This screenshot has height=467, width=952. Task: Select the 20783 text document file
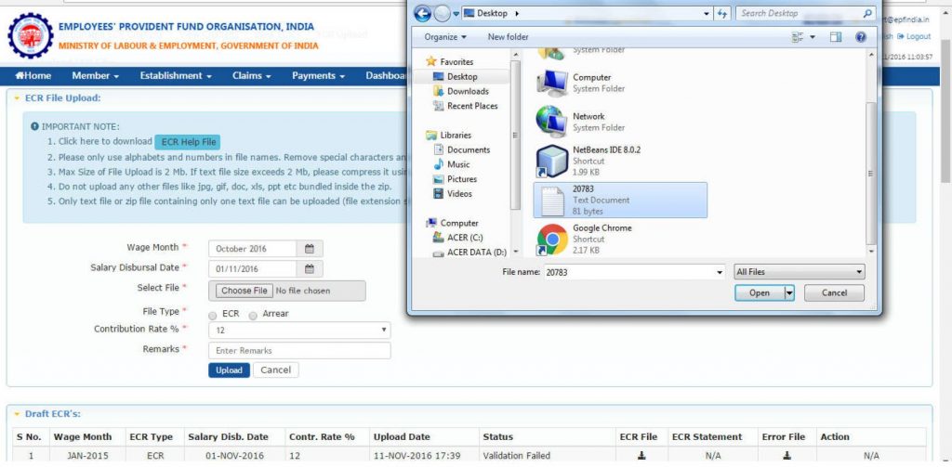(620, 201)
